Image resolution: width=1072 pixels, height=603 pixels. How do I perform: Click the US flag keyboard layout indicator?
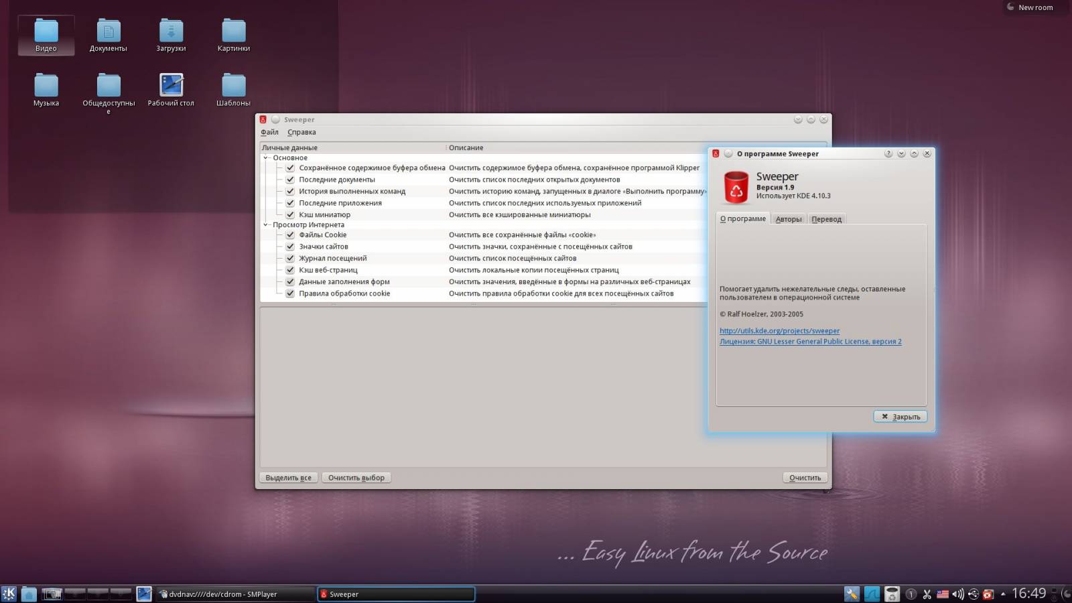(943, 594)
